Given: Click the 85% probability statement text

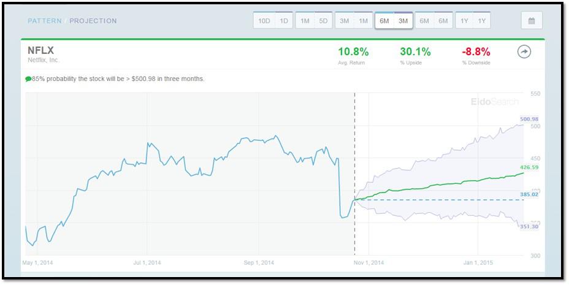Looking at the screenshot, I should tap(118, 78).
